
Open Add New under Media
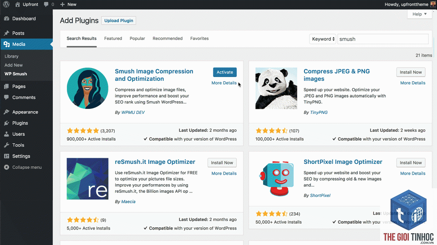[13, 65]
